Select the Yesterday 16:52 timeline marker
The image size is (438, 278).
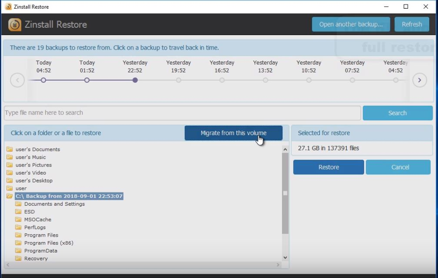pyautogui.click(x=222, y=80)
